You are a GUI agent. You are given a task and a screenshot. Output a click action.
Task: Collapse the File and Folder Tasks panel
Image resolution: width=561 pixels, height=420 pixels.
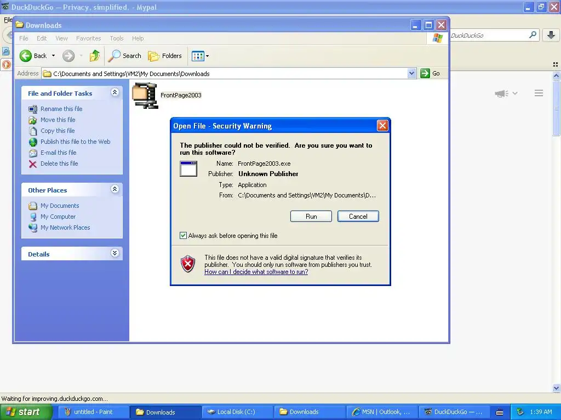(x=115, y=92)
